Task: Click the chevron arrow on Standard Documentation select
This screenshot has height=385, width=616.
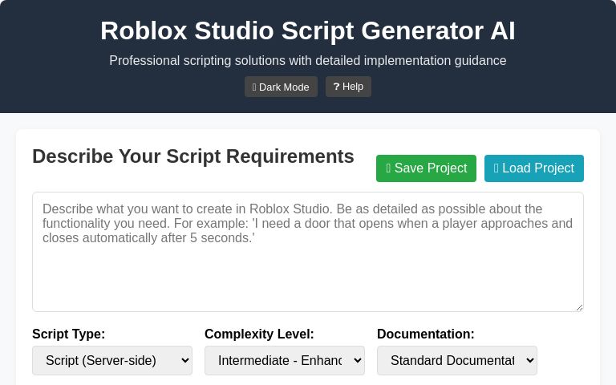Action: pyautogui.click(x=530, y=360)
